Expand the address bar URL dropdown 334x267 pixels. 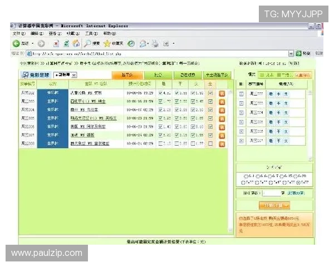291,53
